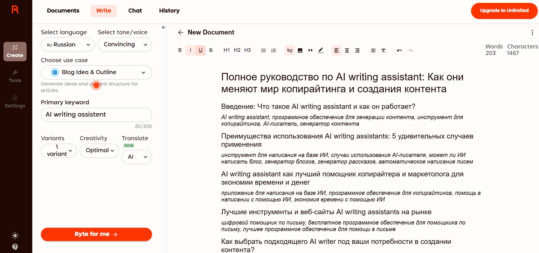
Task: Redo the last undone change
Action: point(410,50)
